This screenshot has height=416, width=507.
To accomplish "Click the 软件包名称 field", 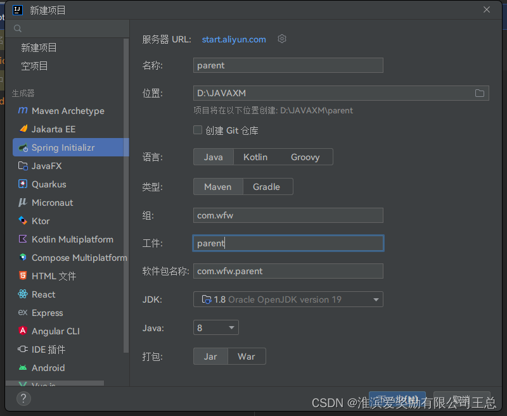I will click(288, 271).
